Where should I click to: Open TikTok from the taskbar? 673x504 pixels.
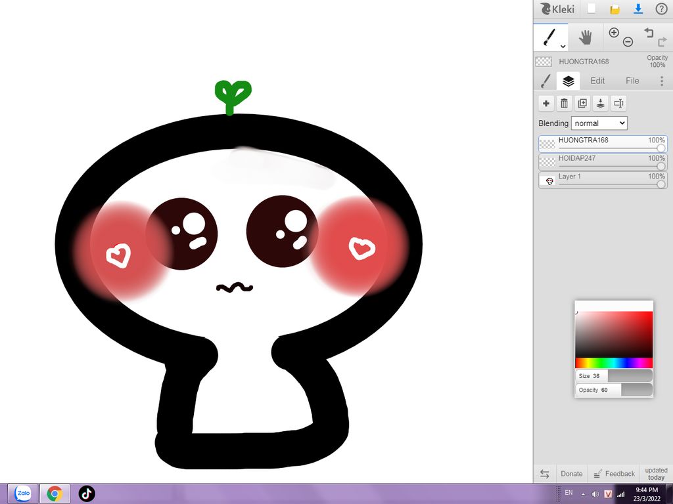click(x=87, y=493)
